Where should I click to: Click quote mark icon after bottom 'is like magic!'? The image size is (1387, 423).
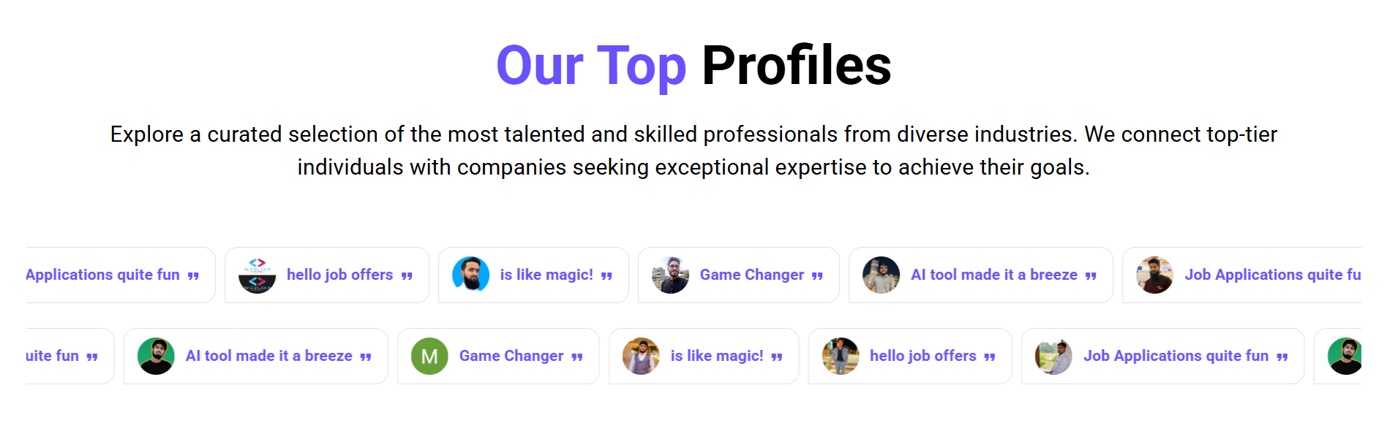pyautogui.click(x=777, y=357)
